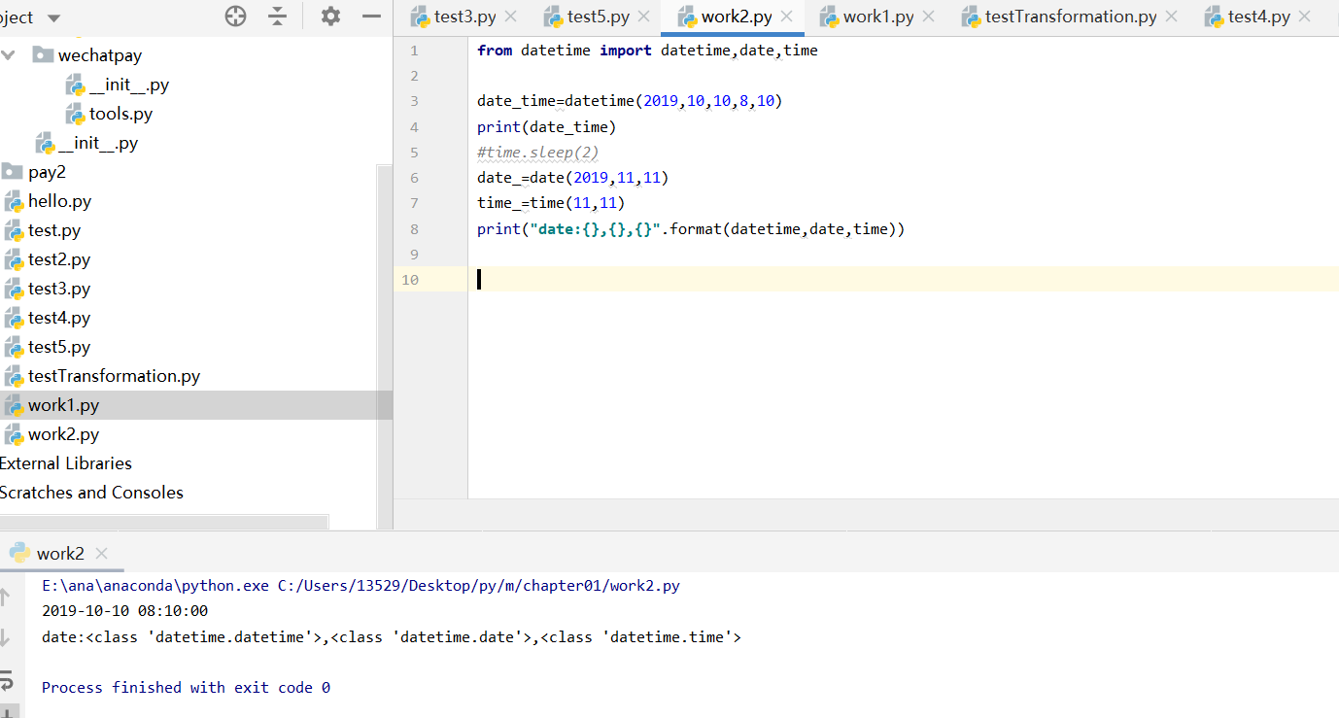This screenshot has width=1339, height=718.
Task: Select hello.py in project tree
Action: (x=59, y=201)
